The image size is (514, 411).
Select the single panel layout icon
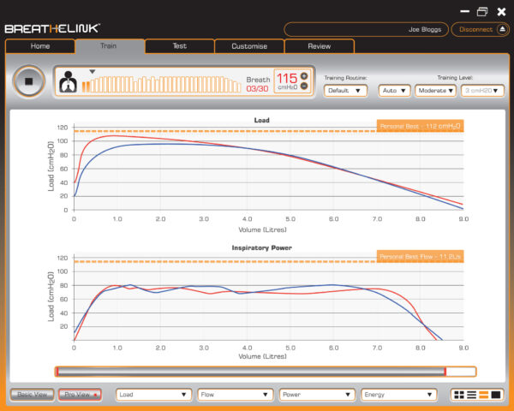(x=495, y=395)
